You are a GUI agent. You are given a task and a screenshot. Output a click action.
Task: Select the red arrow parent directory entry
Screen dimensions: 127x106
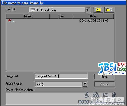pos(10,20)
